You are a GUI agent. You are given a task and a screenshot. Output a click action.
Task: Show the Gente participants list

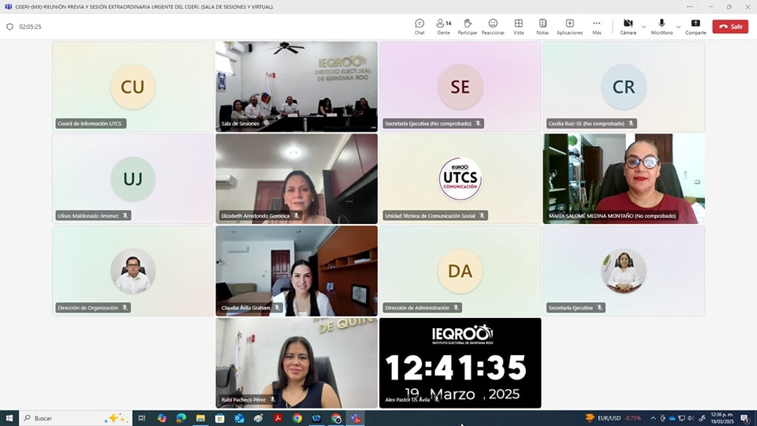click(x=444, y=27)
